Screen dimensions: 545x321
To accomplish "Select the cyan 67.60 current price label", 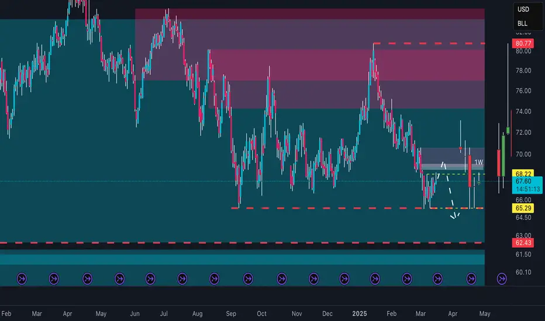I will tap(527, 185).
